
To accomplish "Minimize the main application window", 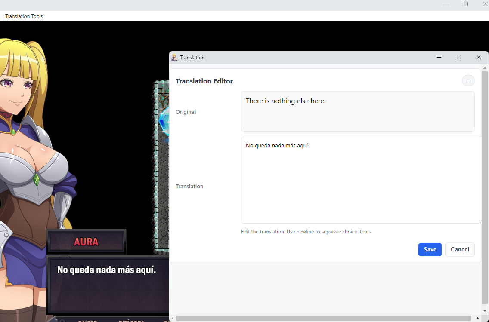I will tap(446, 4).
